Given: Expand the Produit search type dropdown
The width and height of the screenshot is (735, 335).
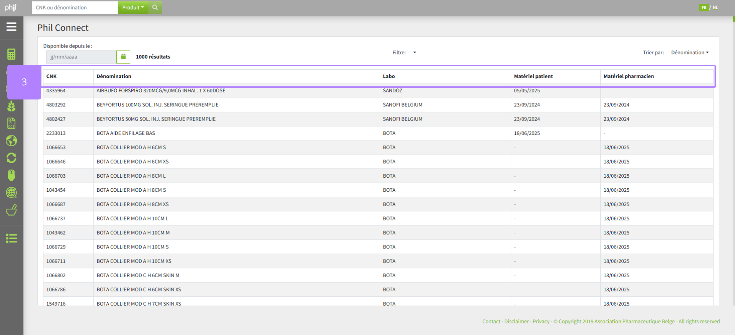Looking at the screenshot, I should pyautogui.click(x=133, y=8).
